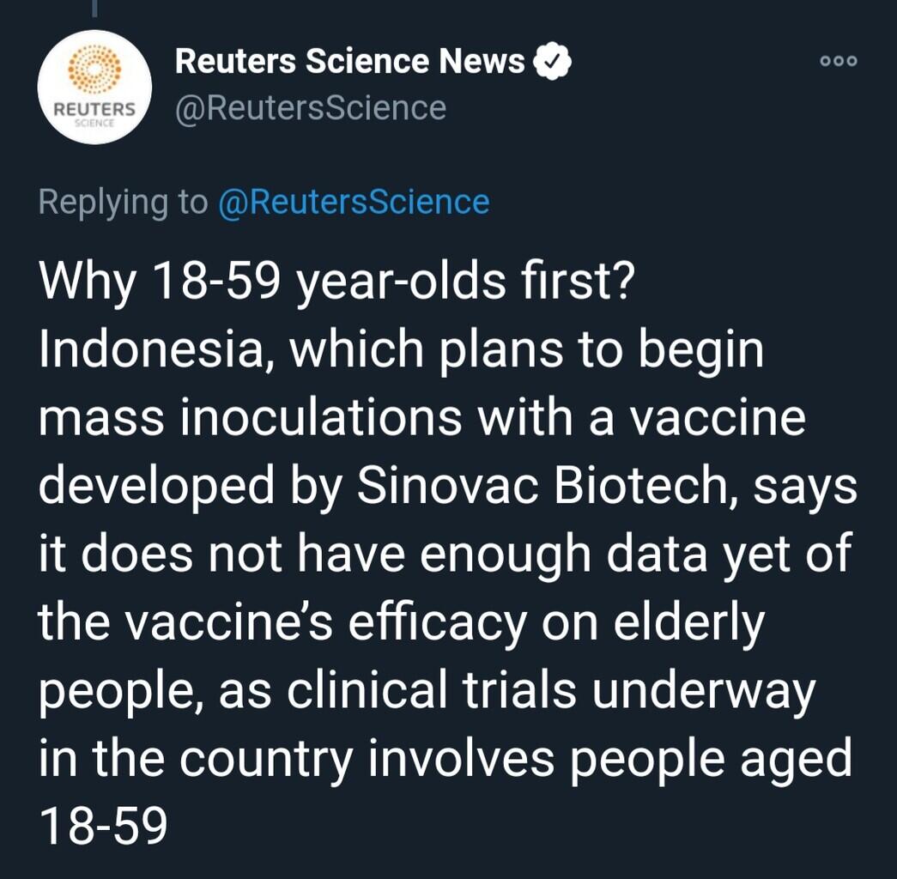Click the verified checkmark badge

(x=553, y=61)
